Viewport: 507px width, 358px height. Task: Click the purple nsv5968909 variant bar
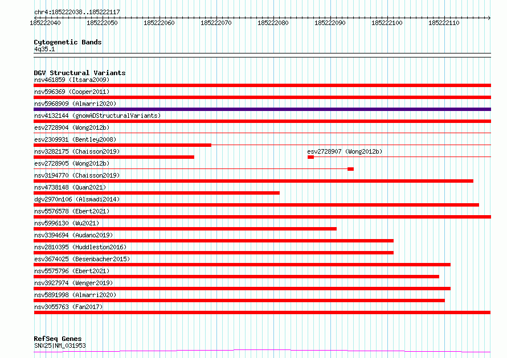(262, 109)
